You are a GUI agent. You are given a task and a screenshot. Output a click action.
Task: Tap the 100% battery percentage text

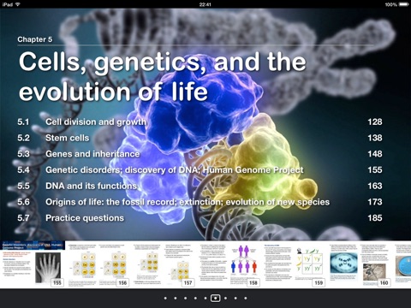coord(390,4)
